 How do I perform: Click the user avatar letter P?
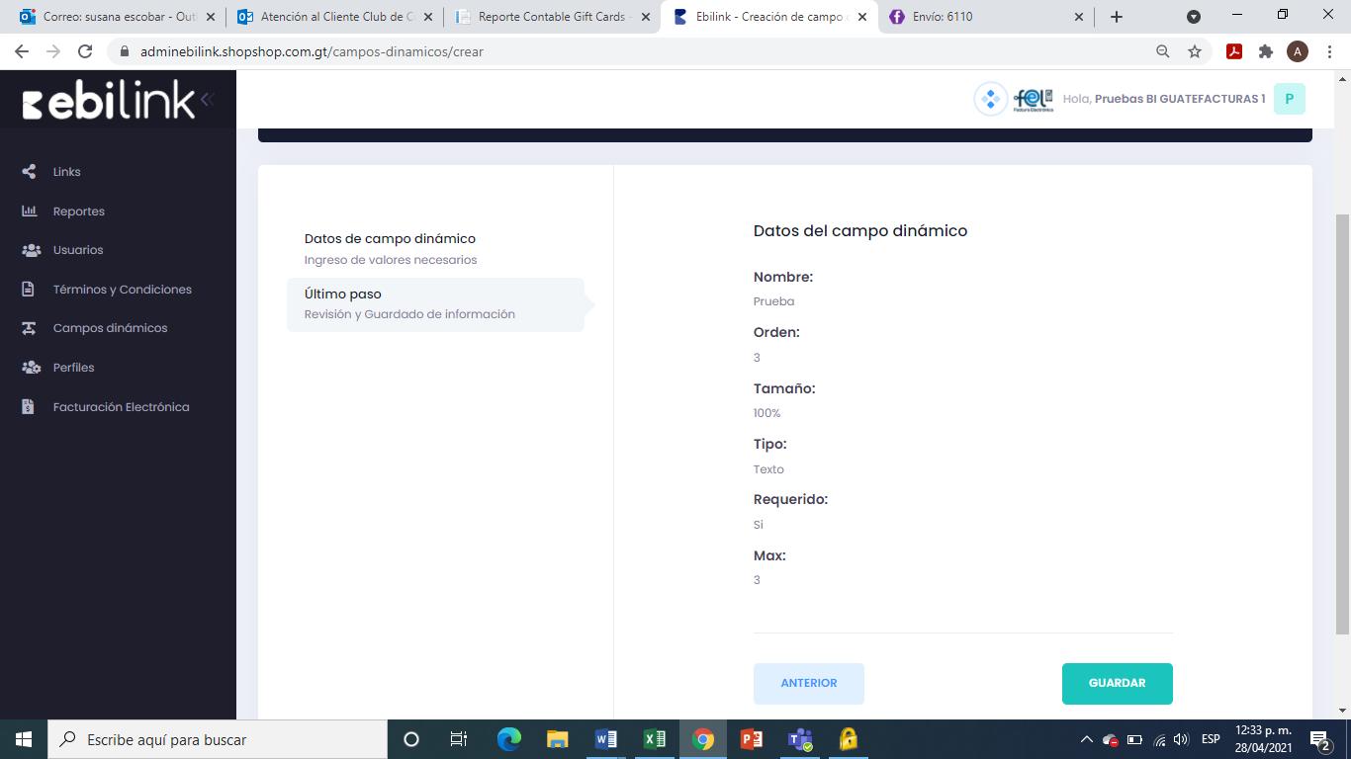[x=1290, y=99]
